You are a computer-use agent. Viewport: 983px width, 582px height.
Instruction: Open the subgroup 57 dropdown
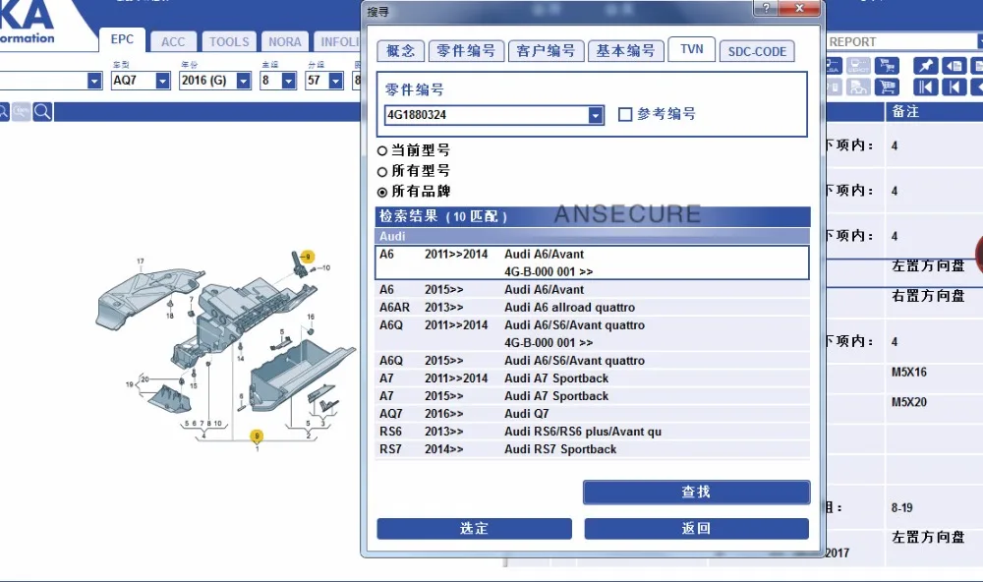[336, 81]
